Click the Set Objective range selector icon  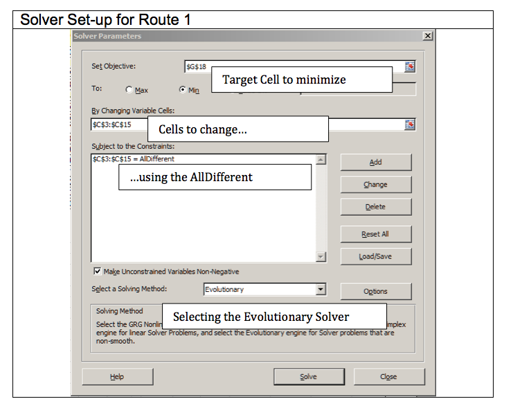pos(410,66)
